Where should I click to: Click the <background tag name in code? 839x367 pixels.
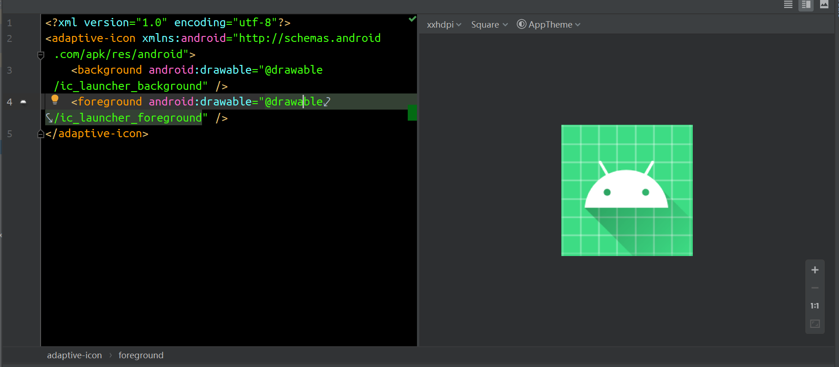107,70
